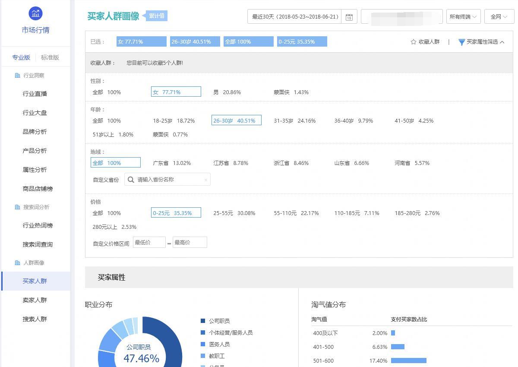
Task: Click the 最低价 price input field
Action: (x=149, y=242)
